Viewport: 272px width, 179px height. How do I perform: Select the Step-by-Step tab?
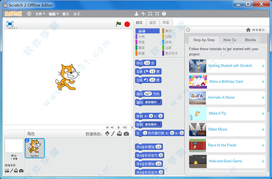204,40
